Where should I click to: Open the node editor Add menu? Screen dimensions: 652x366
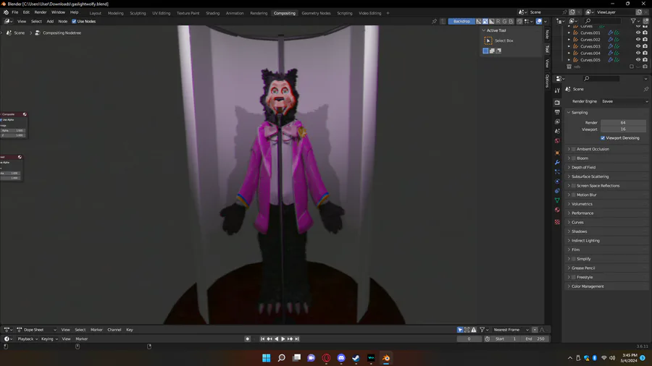(x=50, y=21)
